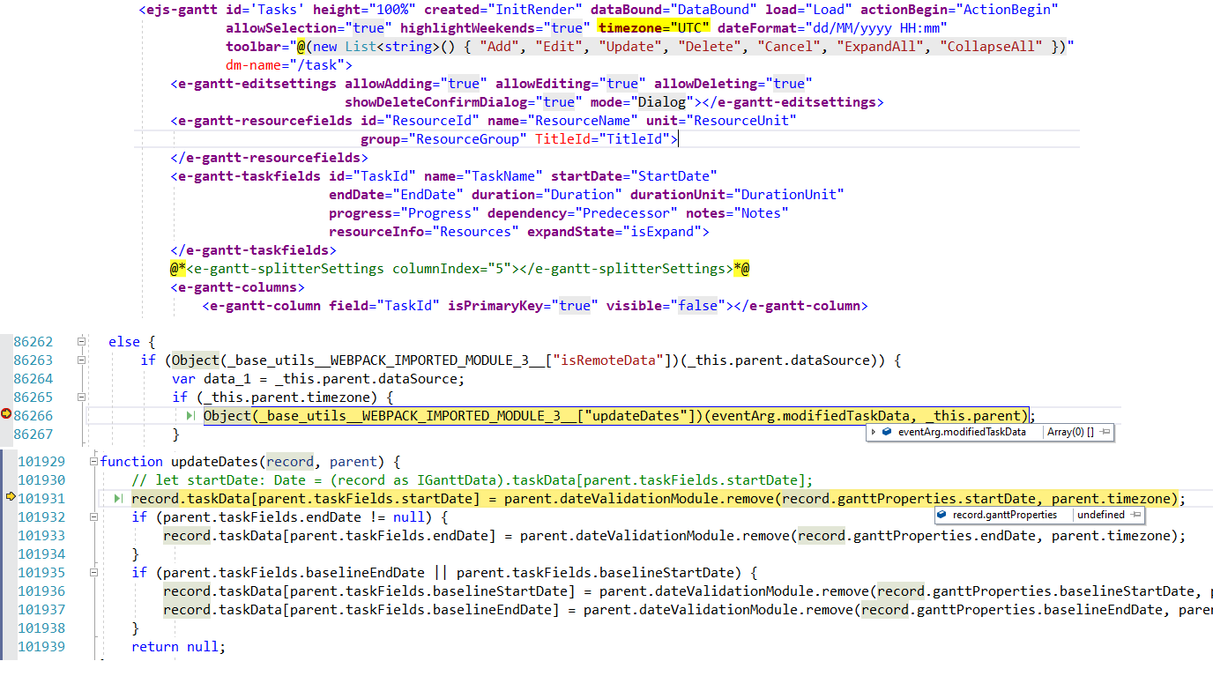Click the "undefined" value in data tip
The height and width of the screenshot is (676, 1213).
click(x=1100, y=515)
